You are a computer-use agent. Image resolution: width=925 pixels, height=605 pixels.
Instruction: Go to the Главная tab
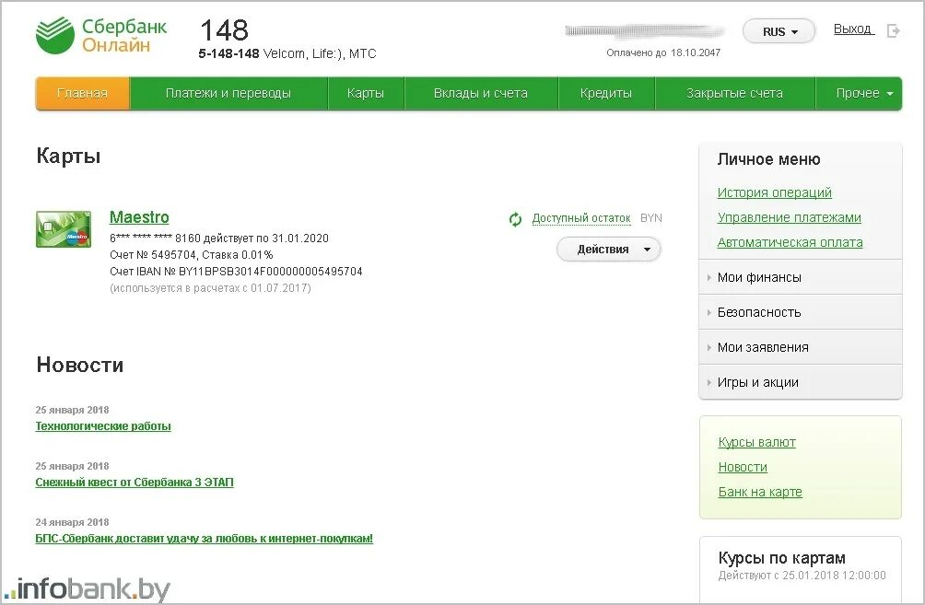coord(83,93)
